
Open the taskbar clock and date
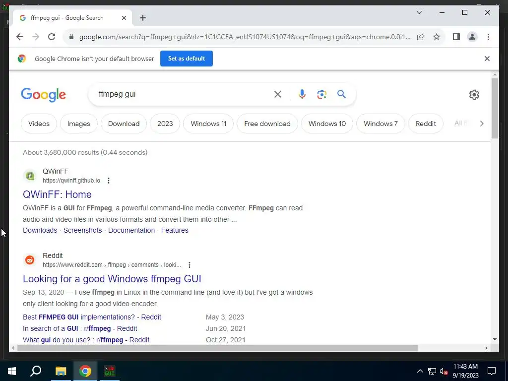pyautogui.click(x=465, y=371)
